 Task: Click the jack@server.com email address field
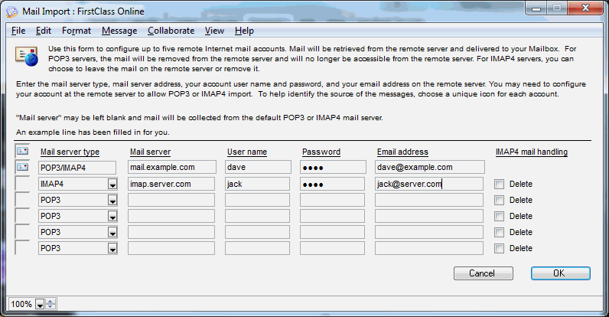(x=430, y=184)
